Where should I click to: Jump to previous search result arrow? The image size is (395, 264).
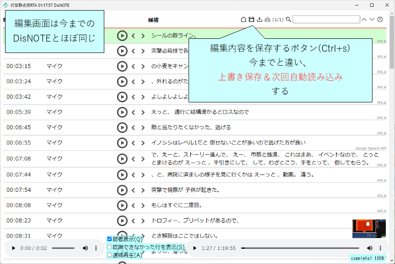(364, 19)
